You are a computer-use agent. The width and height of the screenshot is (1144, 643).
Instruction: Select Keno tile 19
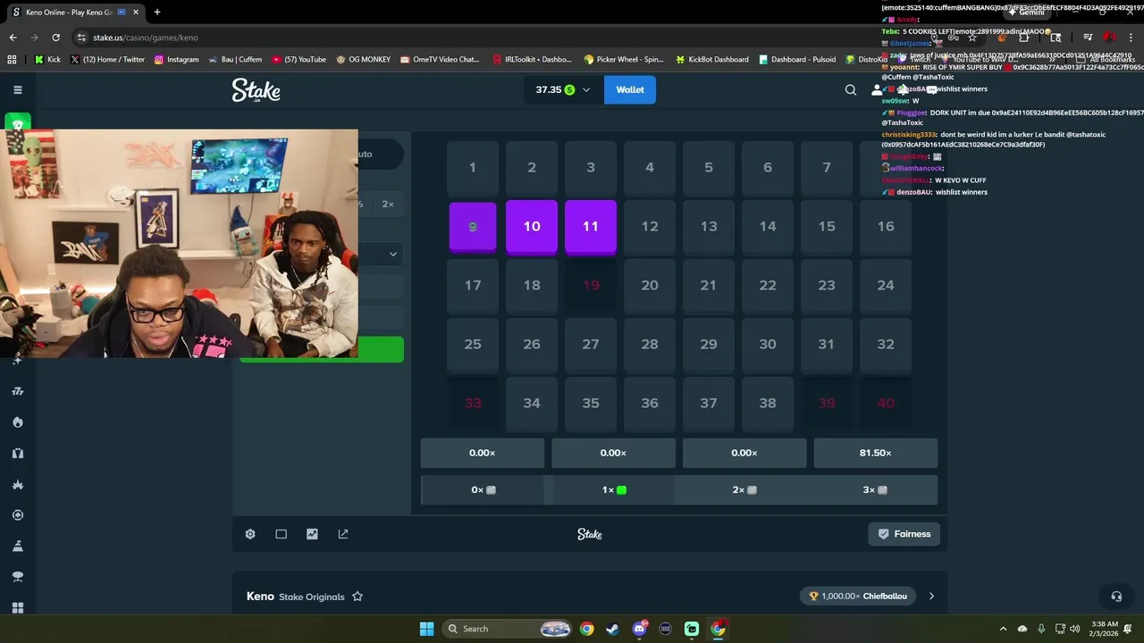[591, 286]
